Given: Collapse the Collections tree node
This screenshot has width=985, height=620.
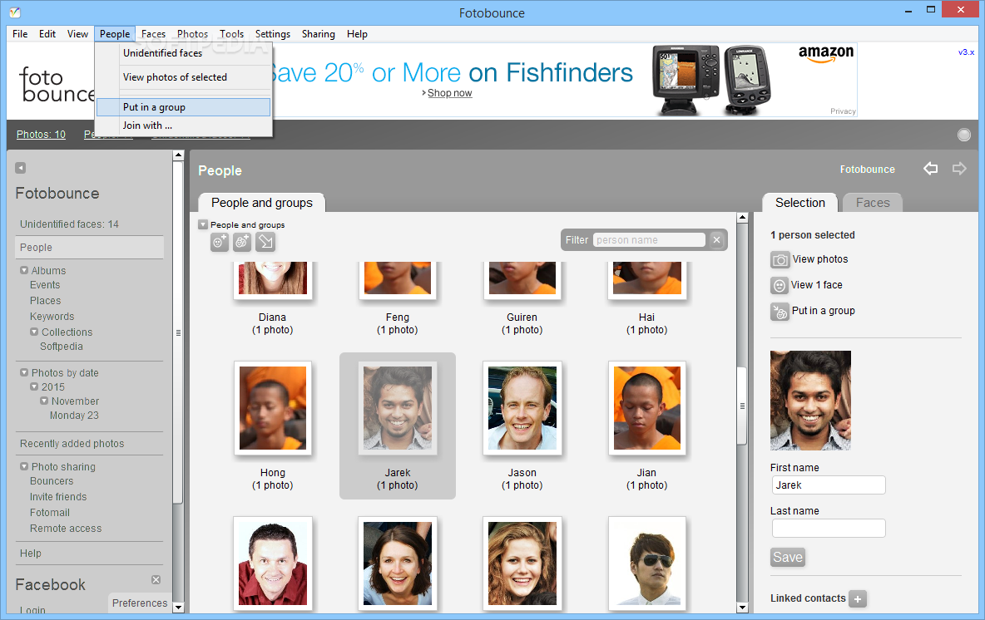Looking at the screenshot, I should 34,332.
